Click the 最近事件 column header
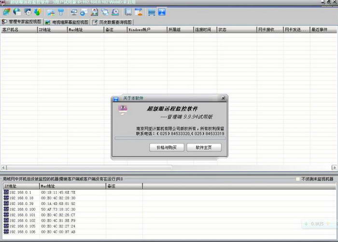The image size is (338, 242). coord(324,30)
